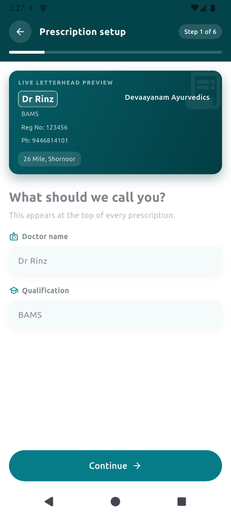Tap the arrow icon on Continue
The image size is (231, 515).
tap(137, 466)
